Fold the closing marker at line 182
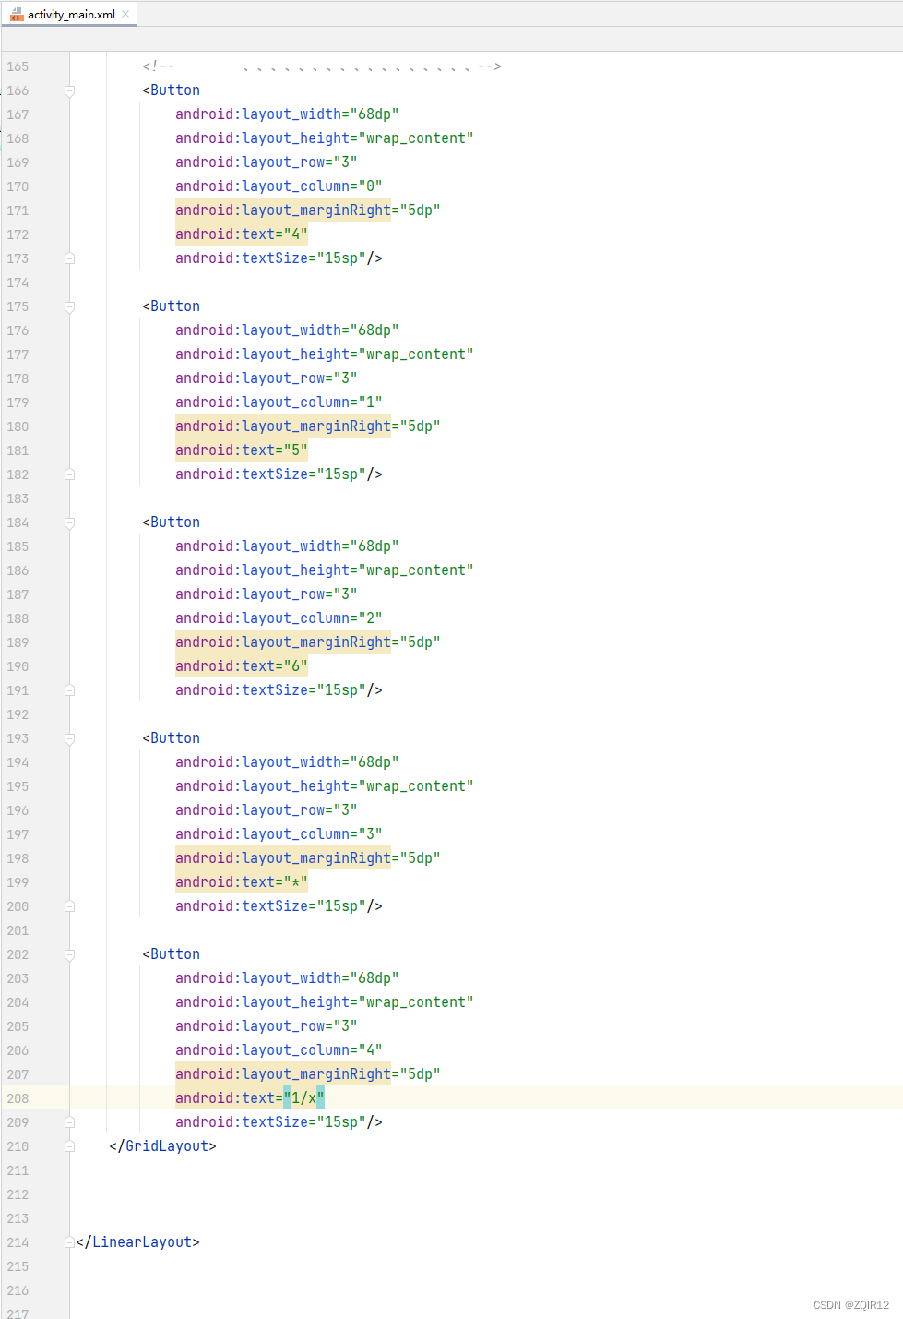This screenshot has width=903, height=1319. pyautogui.click(x=69, y=474)
